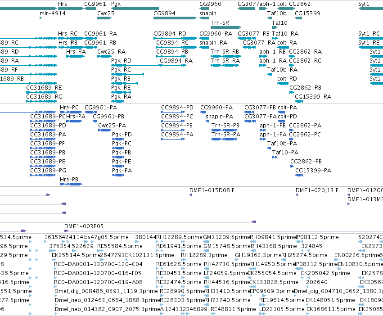Image resolution: width=383 pixels, height=316 pixels.
Task: Select the CG15399-PA protein label
Action: 313,170
